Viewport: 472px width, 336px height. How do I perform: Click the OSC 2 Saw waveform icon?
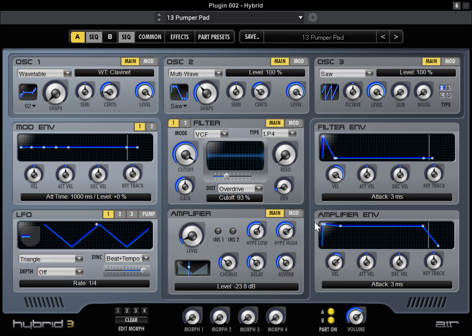coord(179,93)
